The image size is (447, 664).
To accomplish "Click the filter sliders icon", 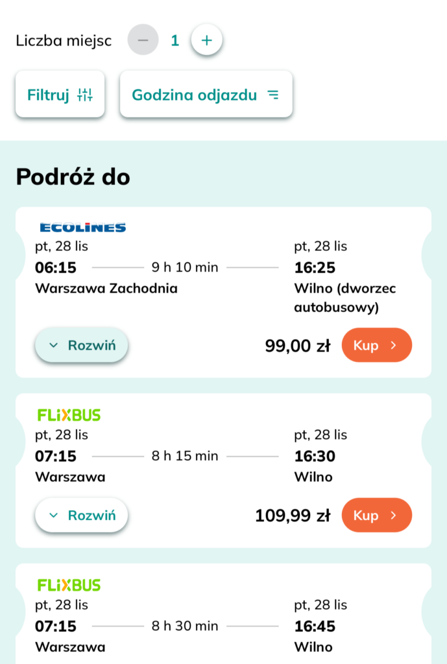I will (x=85, y=95).
